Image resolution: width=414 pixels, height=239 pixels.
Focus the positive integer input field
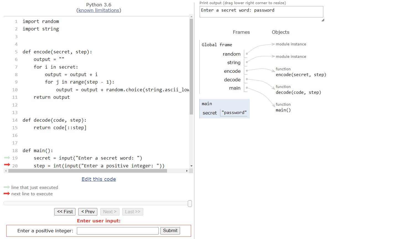click(118, 231)
